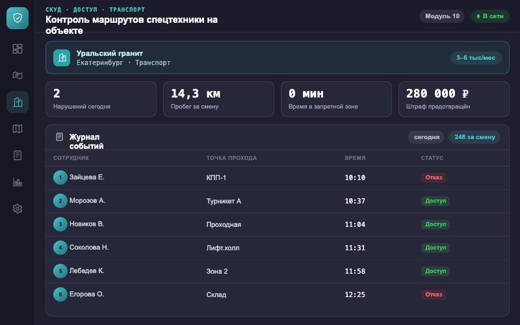Click avatar badge 4 next to Соколова Н.

click(60, 248)
